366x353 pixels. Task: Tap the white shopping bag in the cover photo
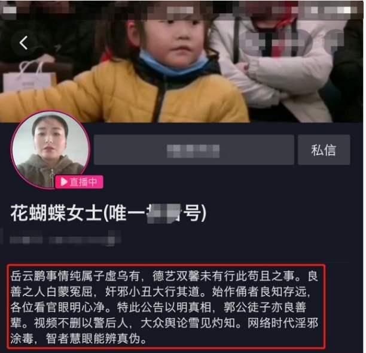point(29,76)
